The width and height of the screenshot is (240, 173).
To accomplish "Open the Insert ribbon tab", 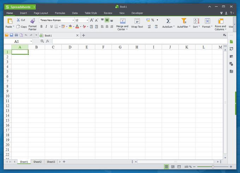I will click(23, 13).
